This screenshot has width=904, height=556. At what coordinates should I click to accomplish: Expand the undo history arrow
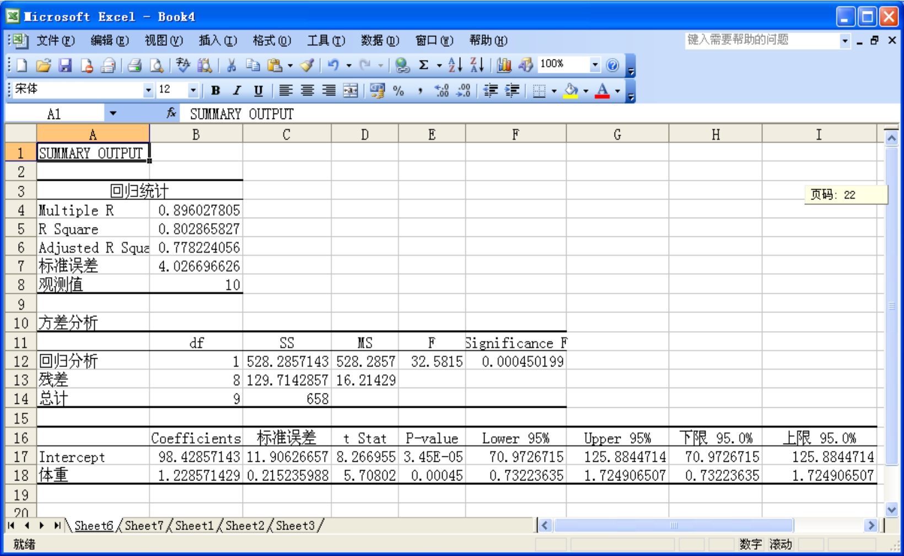click(349, 66)
